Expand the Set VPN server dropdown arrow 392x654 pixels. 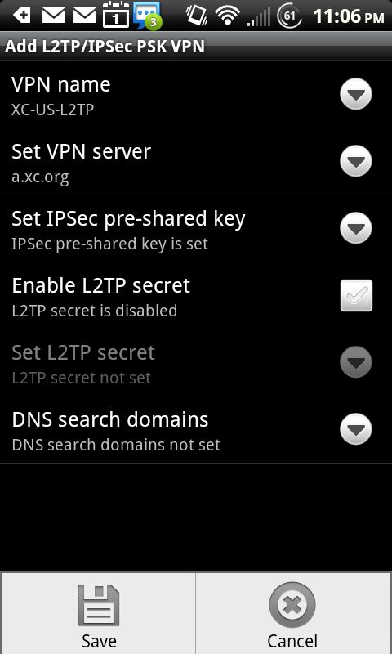point(356,161)
